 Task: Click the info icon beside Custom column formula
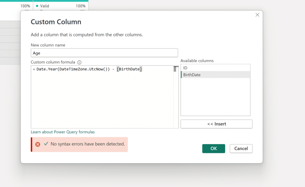[79, 62]
